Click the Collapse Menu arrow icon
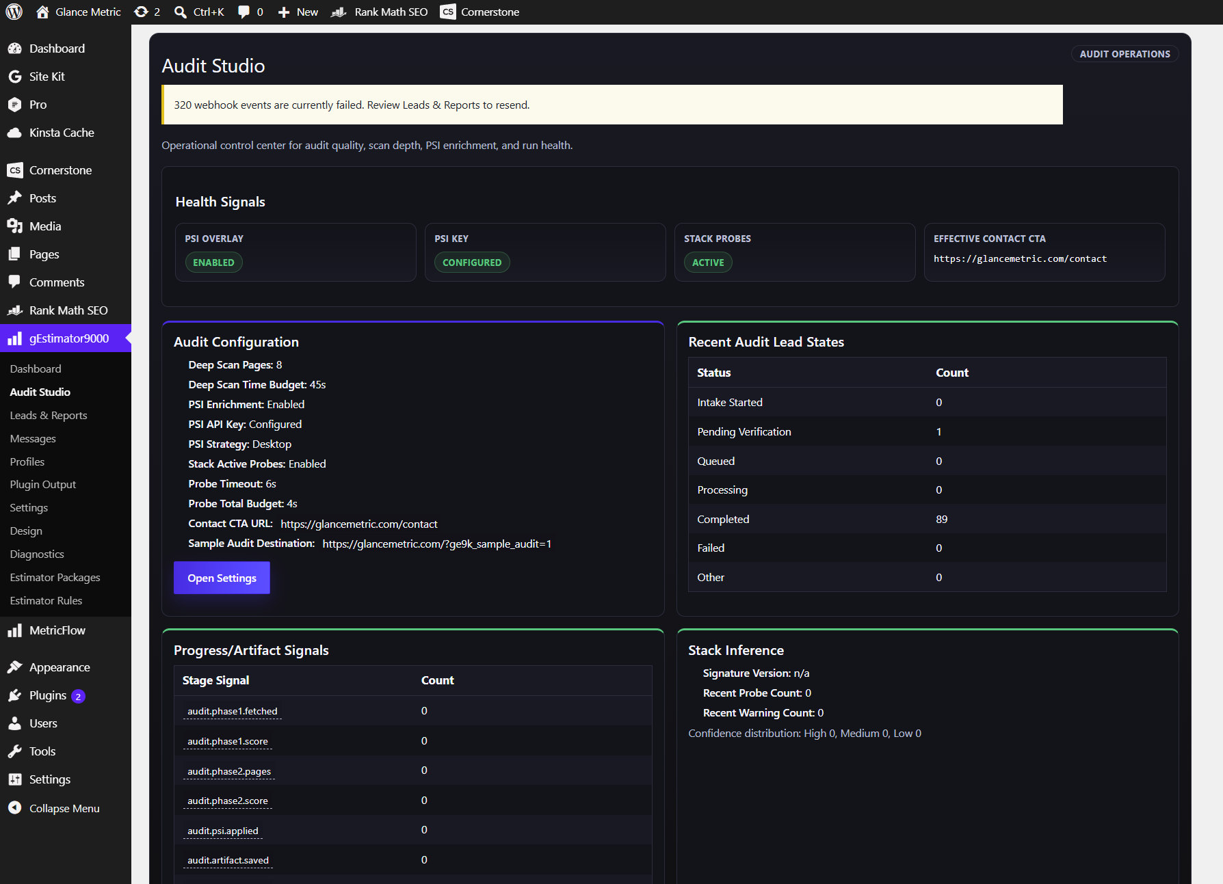Screen dimensions: 1223x884 (x=14, y=808)
